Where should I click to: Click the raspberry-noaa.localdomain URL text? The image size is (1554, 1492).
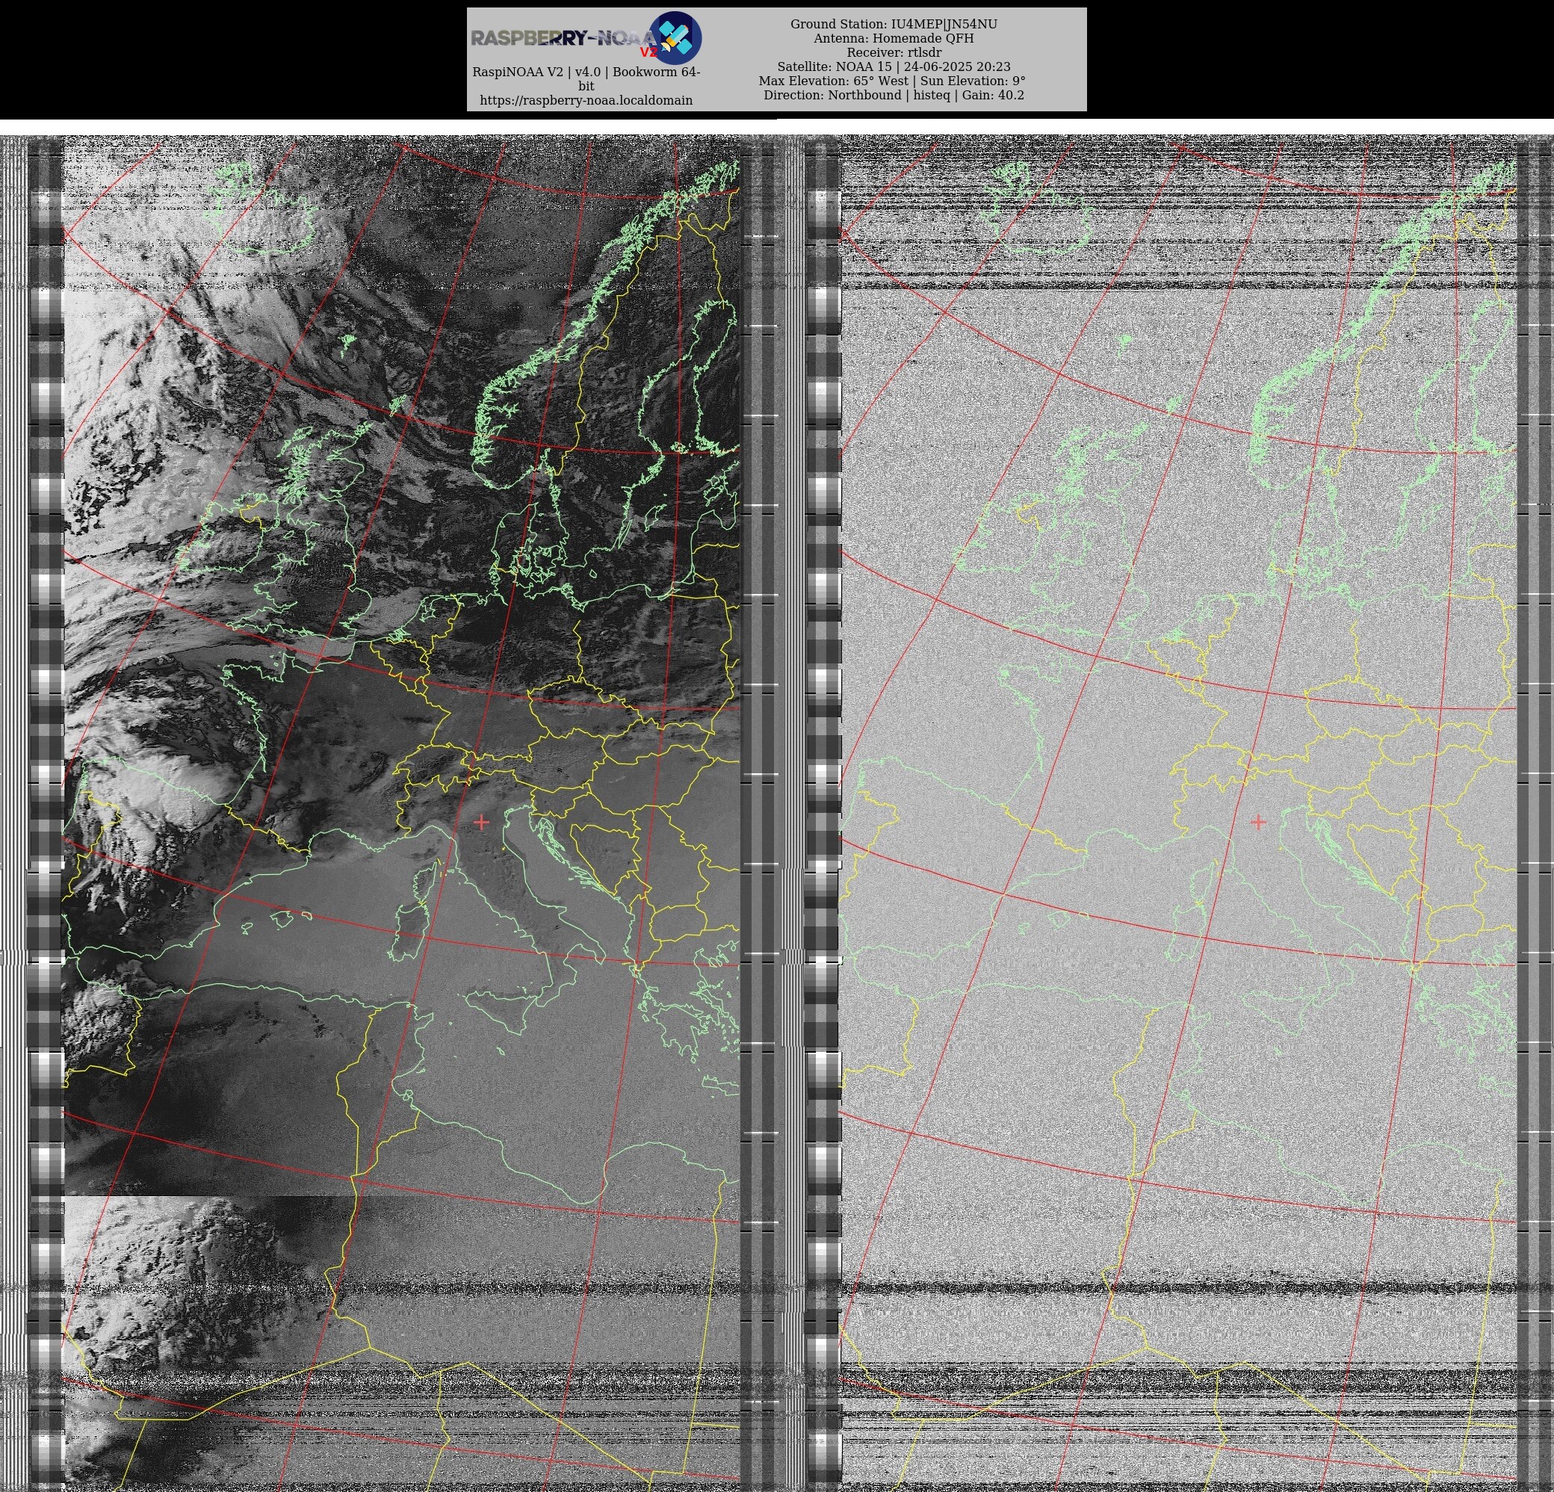pyautogui.click(x=586, y=101)
